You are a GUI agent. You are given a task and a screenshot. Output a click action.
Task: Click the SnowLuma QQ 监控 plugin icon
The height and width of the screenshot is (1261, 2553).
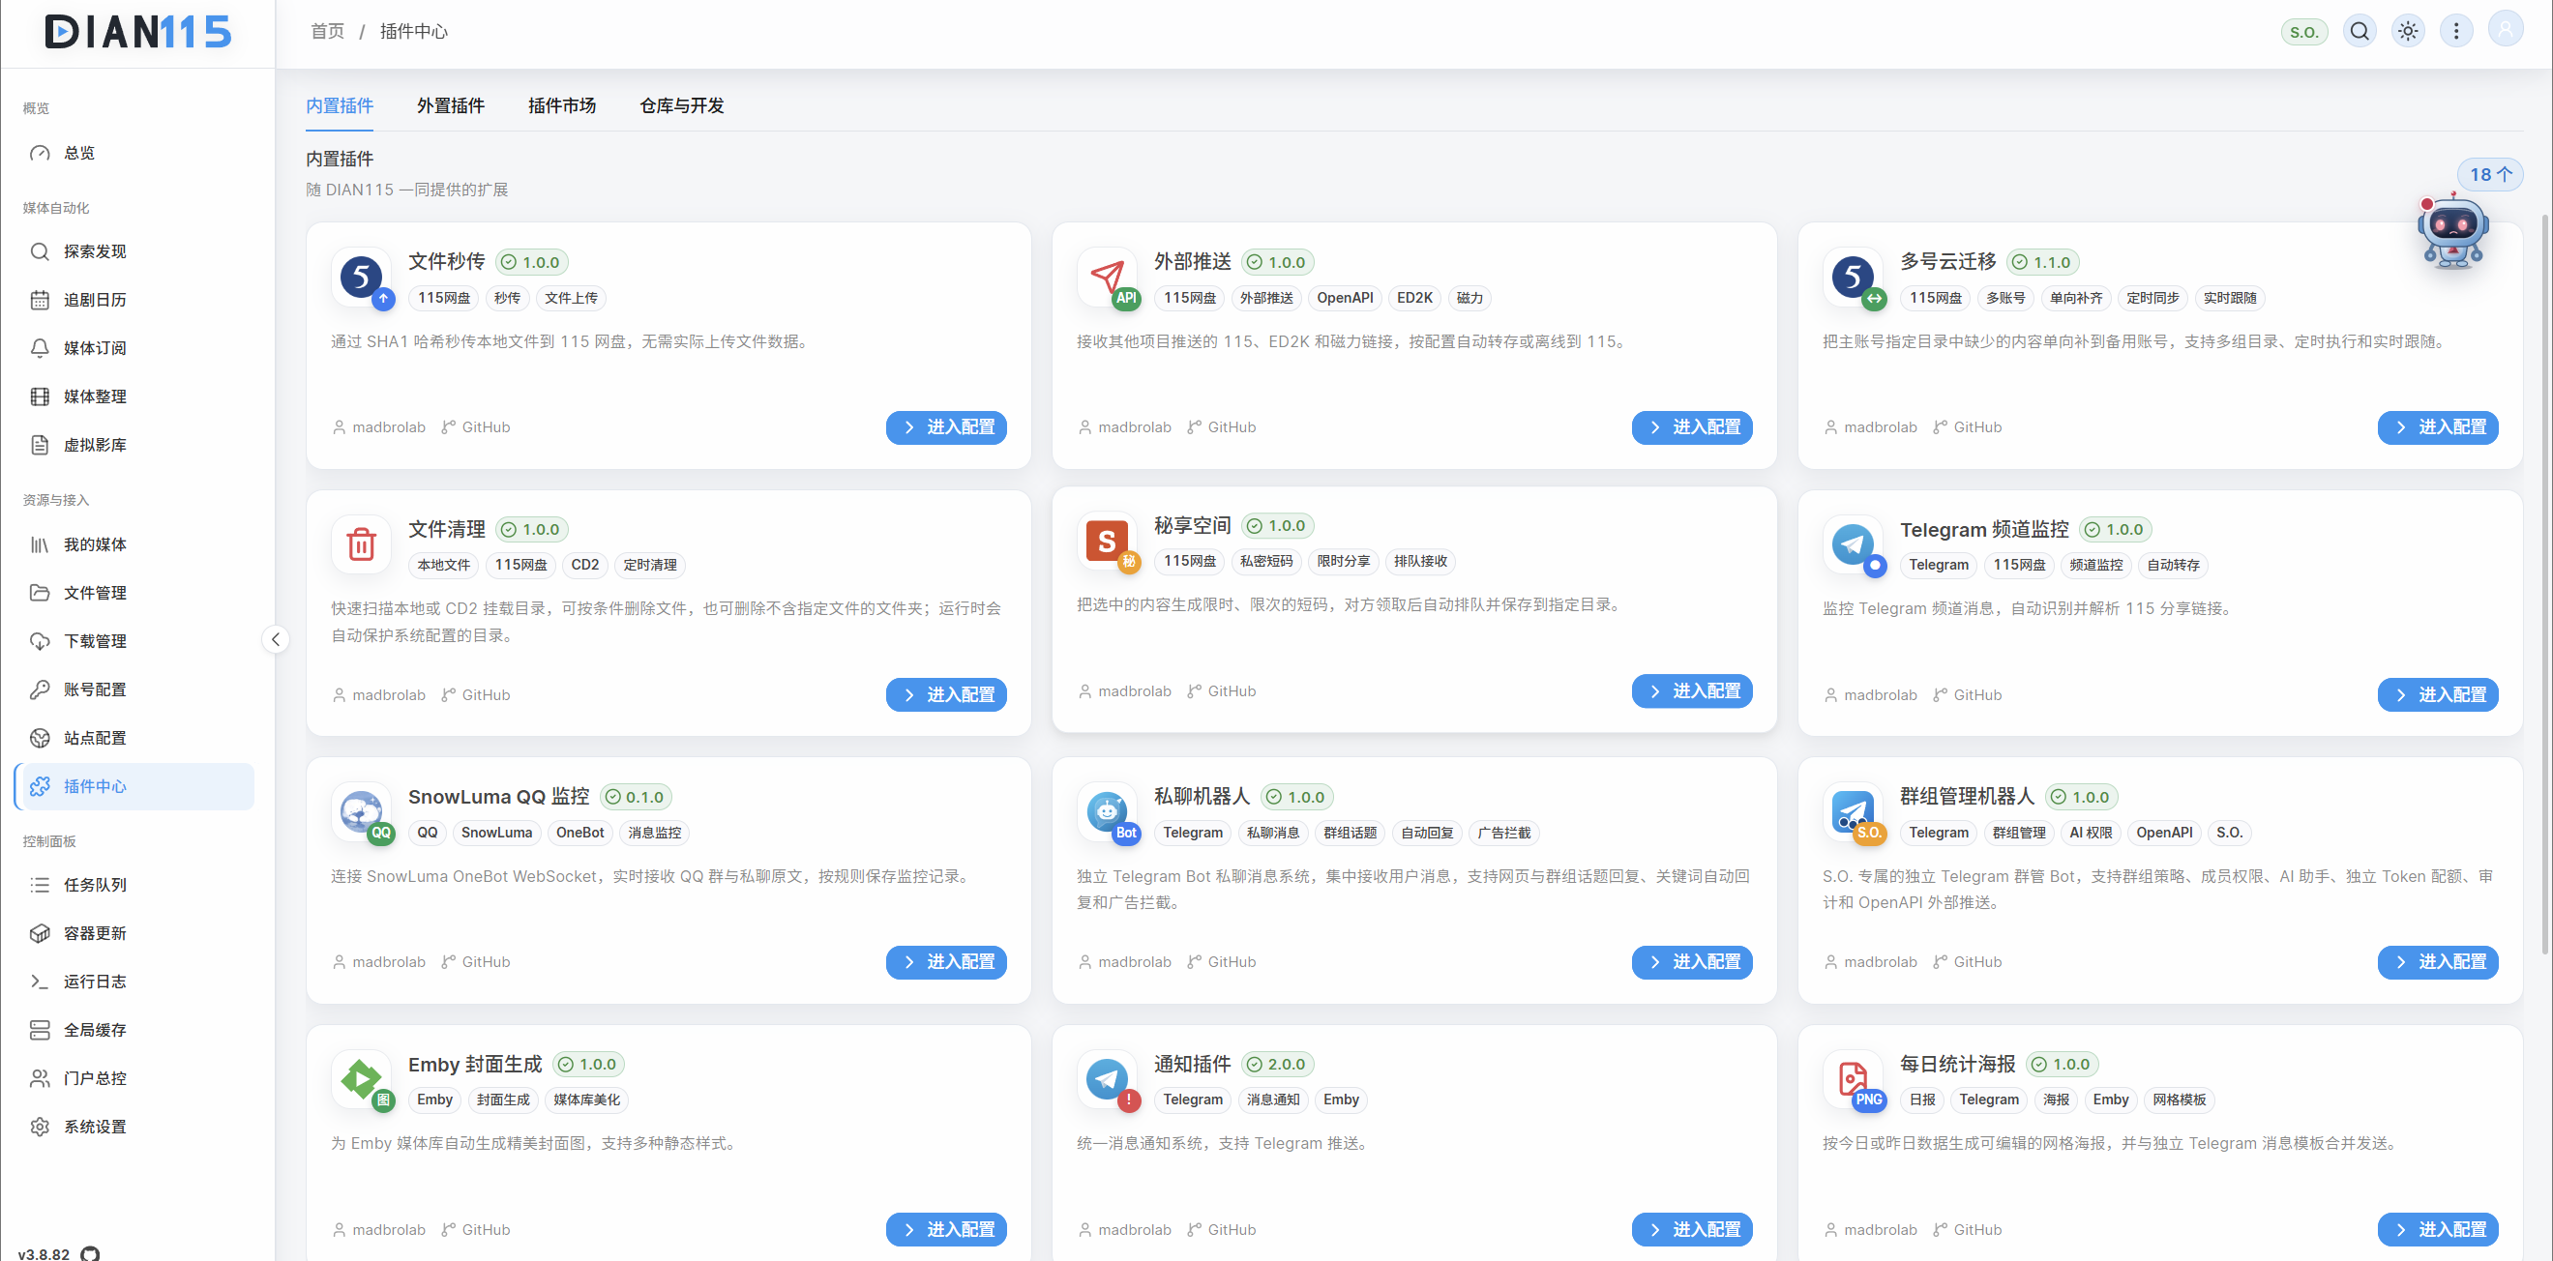[362, 812]
